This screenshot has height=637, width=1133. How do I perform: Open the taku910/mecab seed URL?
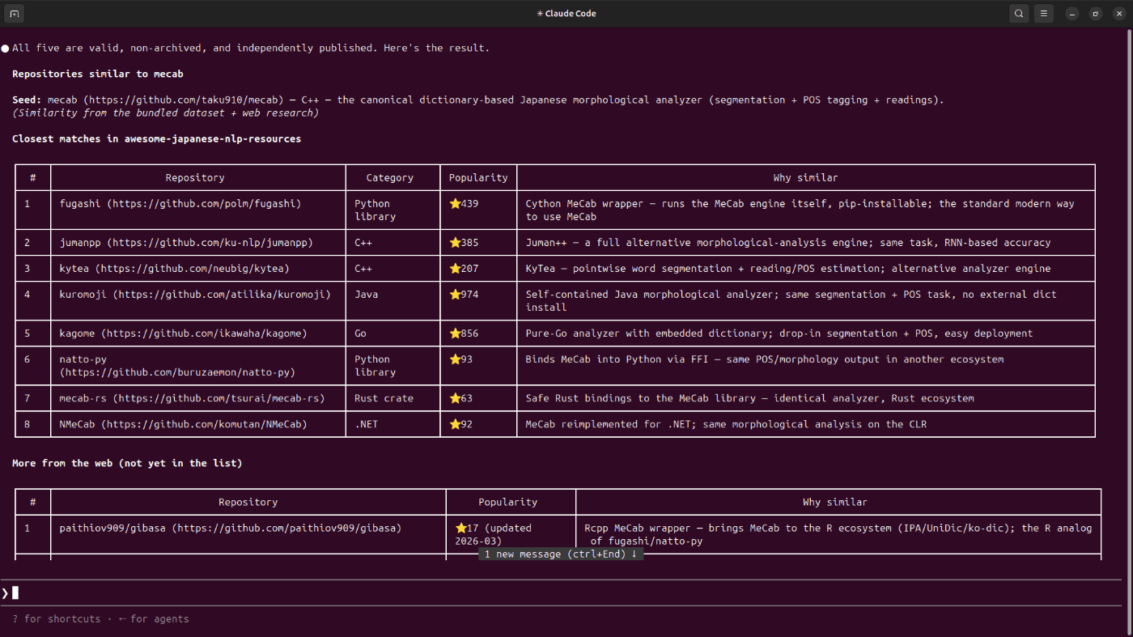click(184, 100)
